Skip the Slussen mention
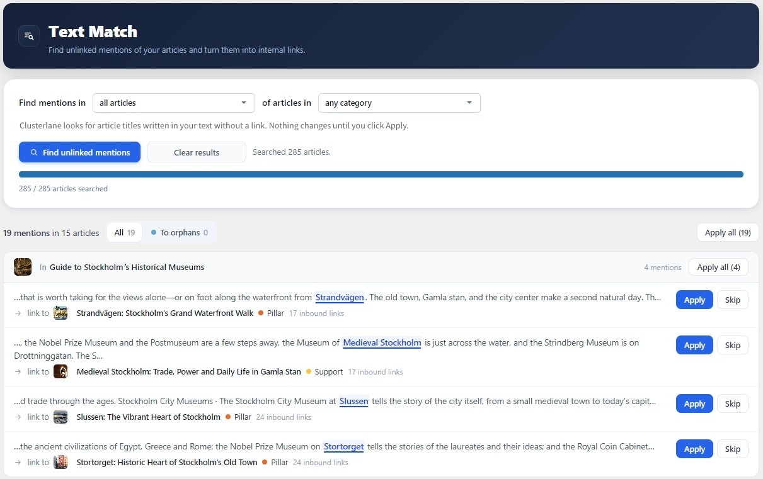Image resolution: width=763 pixels, height=479 pixels. tap(733, 403)
